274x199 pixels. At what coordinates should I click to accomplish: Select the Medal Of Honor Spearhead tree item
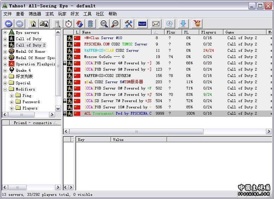pos(35,58)
